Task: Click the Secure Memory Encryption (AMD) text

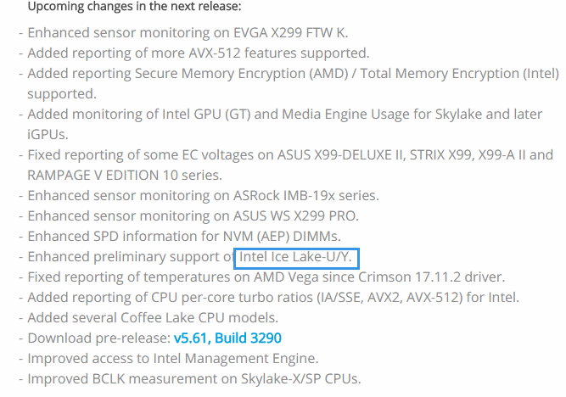Action: pyautogui.click(x=242, y=74)
